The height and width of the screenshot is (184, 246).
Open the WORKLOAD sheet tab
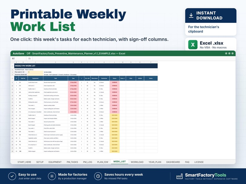pyautogui.click(x=137, y=162)
